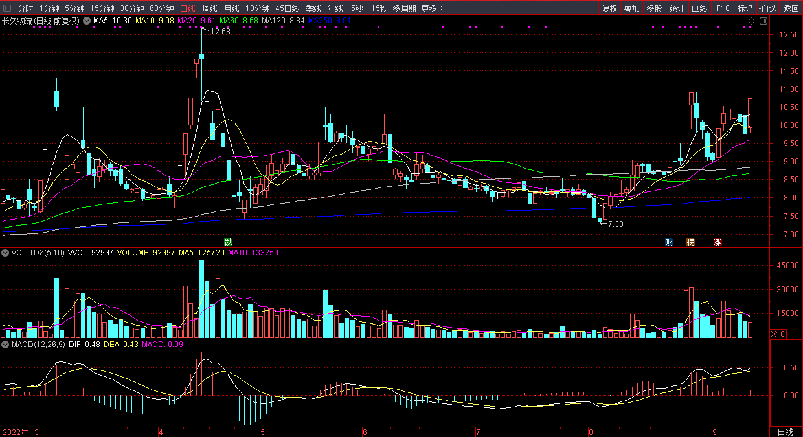Click the panel layout icon left of 分时

[x=7, y=8]
